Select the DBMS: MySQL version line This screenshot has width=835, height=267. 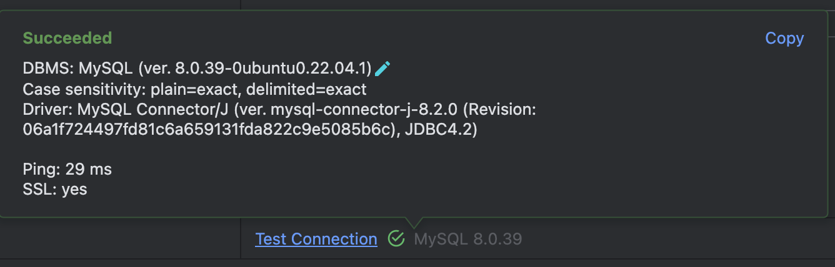point(197,68)
